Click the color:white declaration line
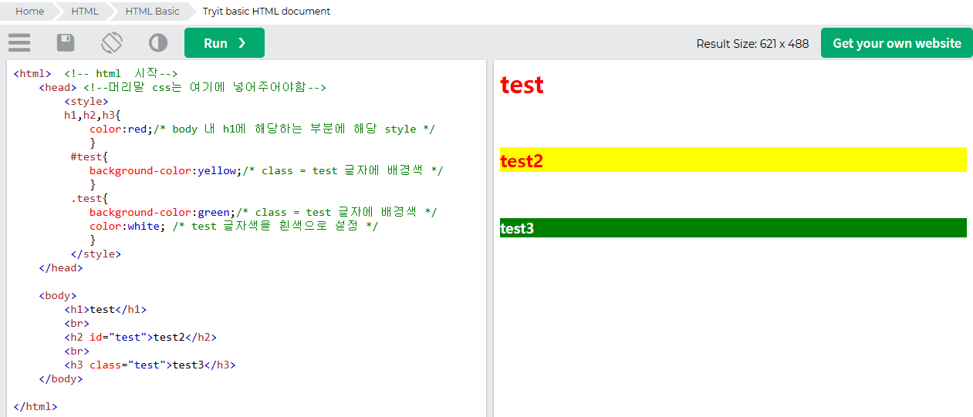Image resolution: width=973 pixels, height=417 pixels. click(234, 226)
